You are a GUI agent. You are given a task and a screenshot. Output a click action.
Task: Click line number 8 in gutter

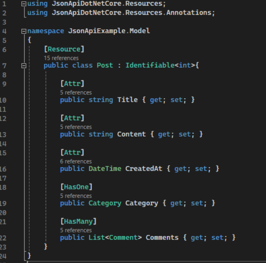4,75
